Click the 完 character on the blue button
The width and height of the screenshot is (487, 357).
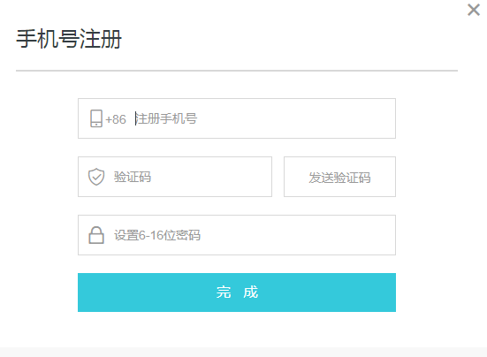(224, 292)
